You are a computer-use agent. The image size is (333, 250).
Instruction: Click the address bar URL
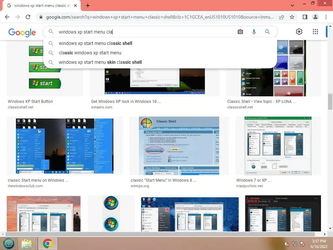(x=159, y=17)
